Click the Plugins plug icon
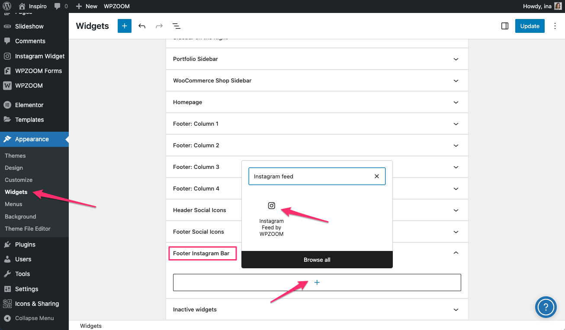This screenshot has height=330, width=565. point(7,244)
